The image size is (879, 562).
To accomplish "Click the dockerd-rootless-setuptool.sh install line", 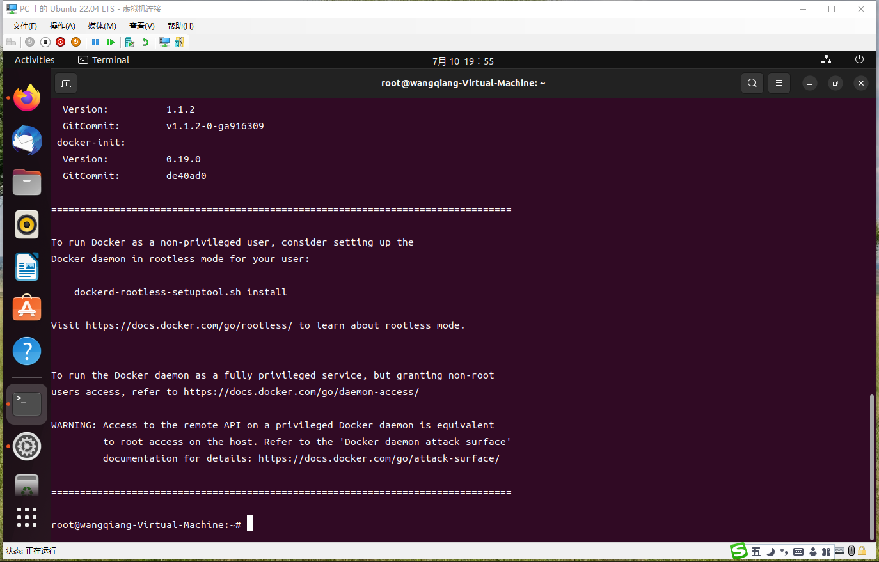I will (x=180, y=292).
